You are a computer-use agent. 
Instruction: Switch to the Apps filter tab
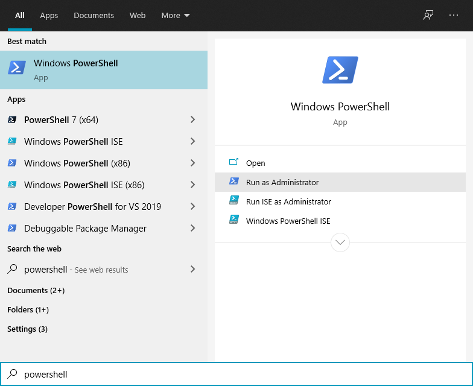pyautogui.click(x=49, y=16)
